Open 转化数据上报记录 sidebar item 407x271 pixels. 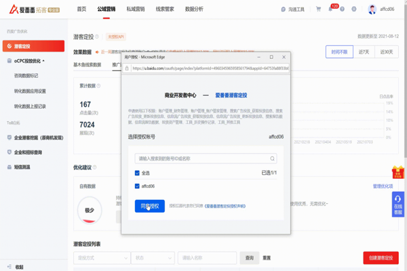30,106
